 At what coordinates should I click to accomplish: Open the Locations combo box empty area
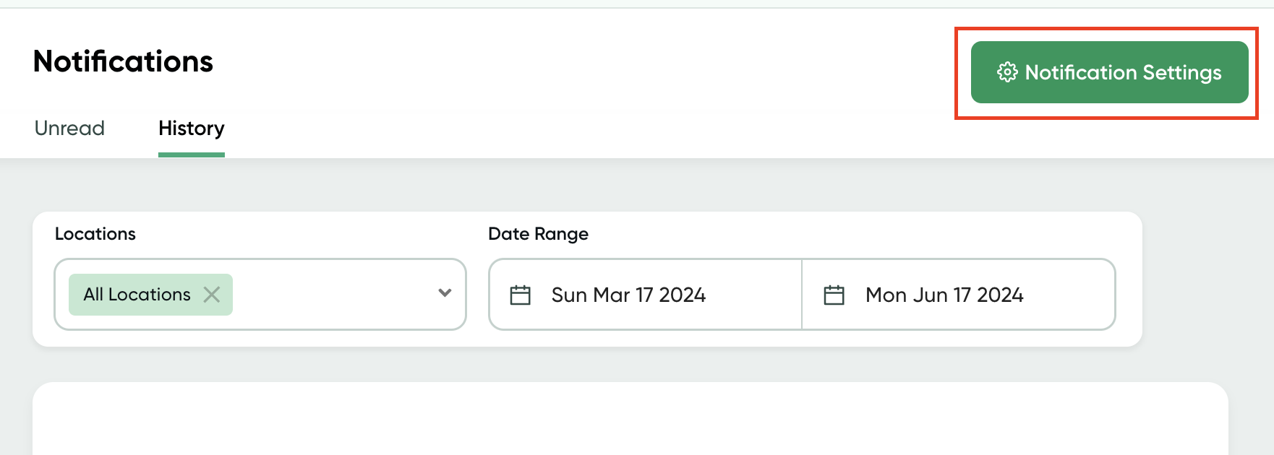[x=333, y=295]
